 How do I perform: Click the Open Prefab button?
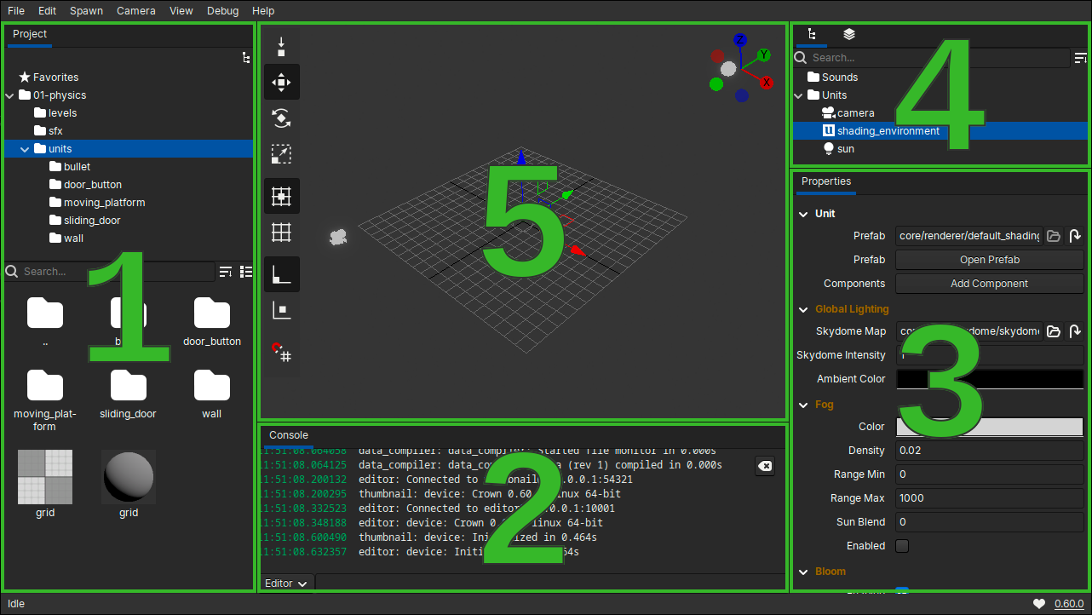tap(989, 259)
